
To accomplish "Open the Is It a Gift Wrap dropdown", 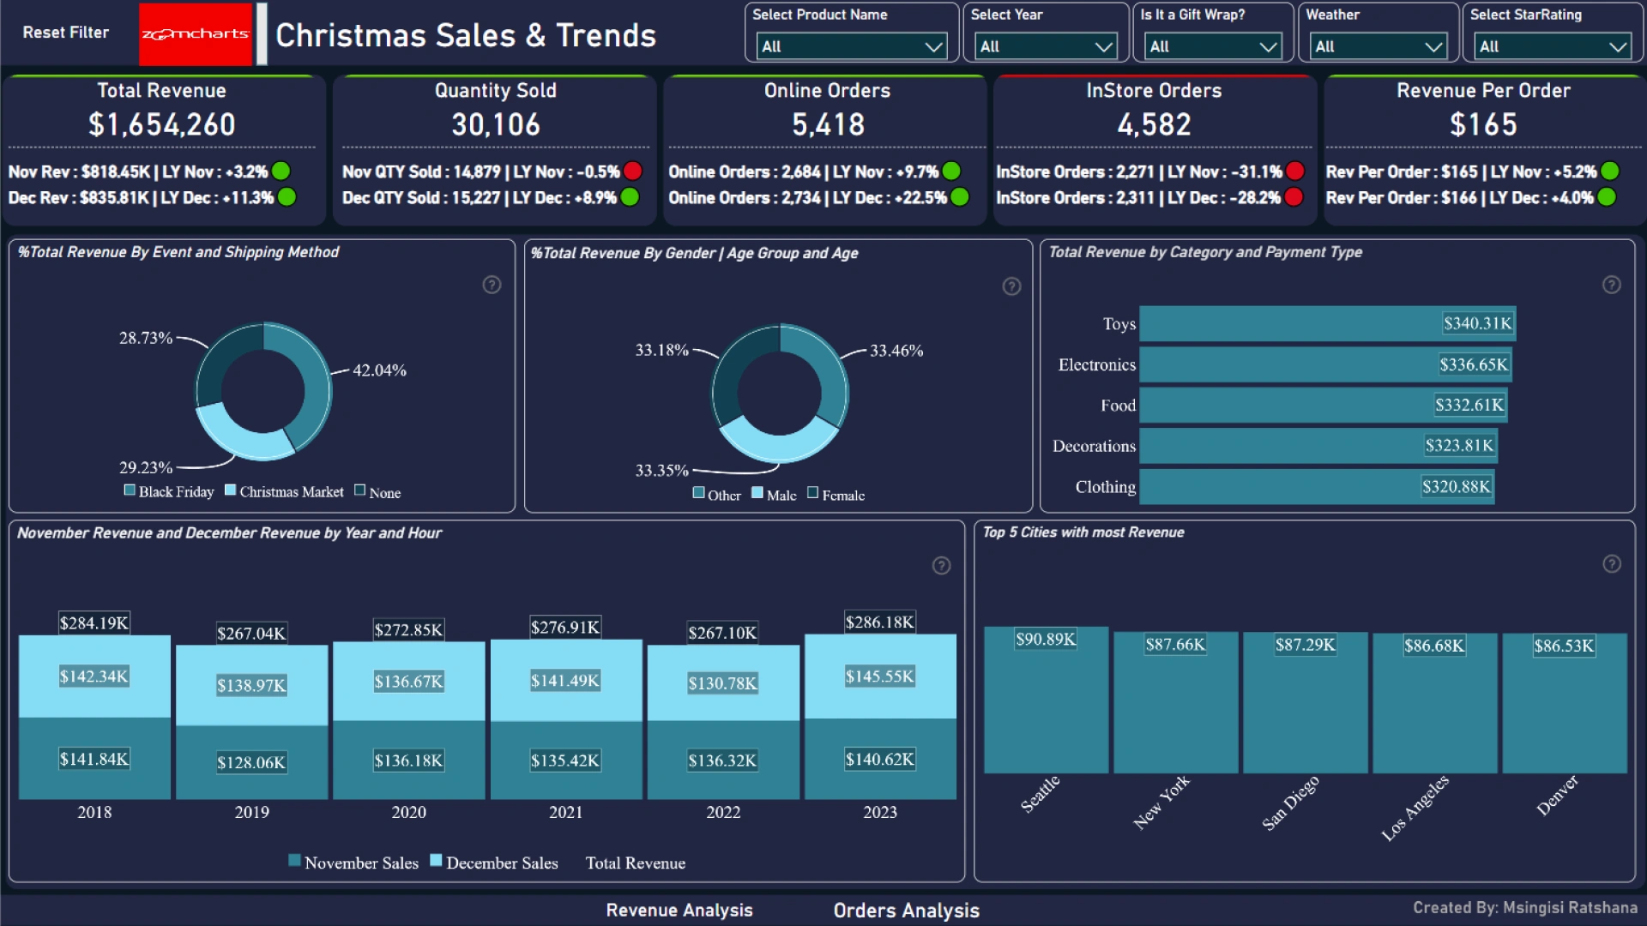I will pyautogui.click(x=1213, y=46).
